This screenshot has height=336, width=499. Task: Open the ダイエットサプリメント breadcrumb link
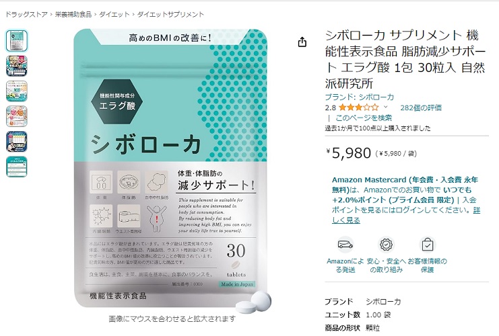170,14
